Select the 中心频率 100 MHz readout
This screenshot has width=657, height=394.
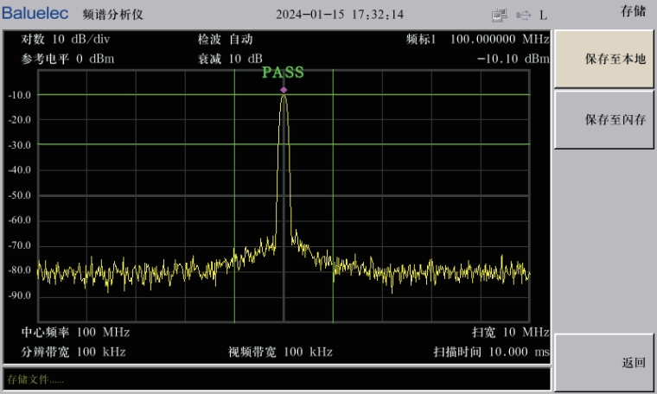[75, 332]
